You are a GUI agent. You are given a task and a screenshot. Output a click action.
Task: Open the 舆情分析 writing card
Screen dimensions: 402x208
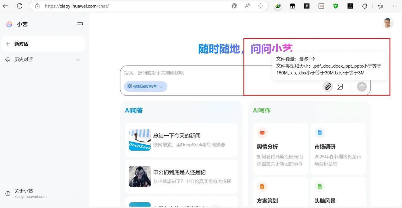(280, 149)
